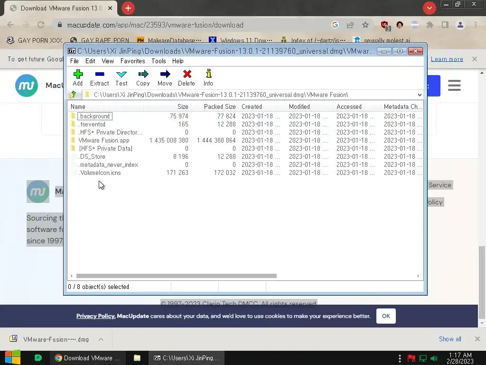Reload the page in Chrome
The image size is (486, 365).
coord(41,25)
